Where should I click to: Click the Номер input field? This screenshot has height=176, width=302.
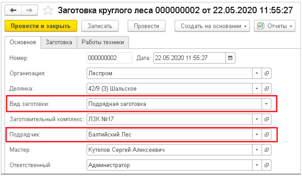pyautogui.click(x=109, y=58)
